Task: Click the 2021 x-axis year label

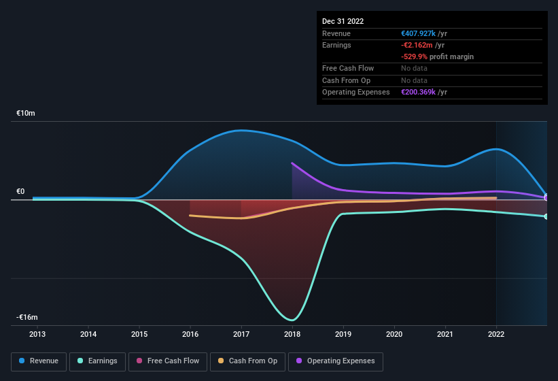Action: pos(445,334)
